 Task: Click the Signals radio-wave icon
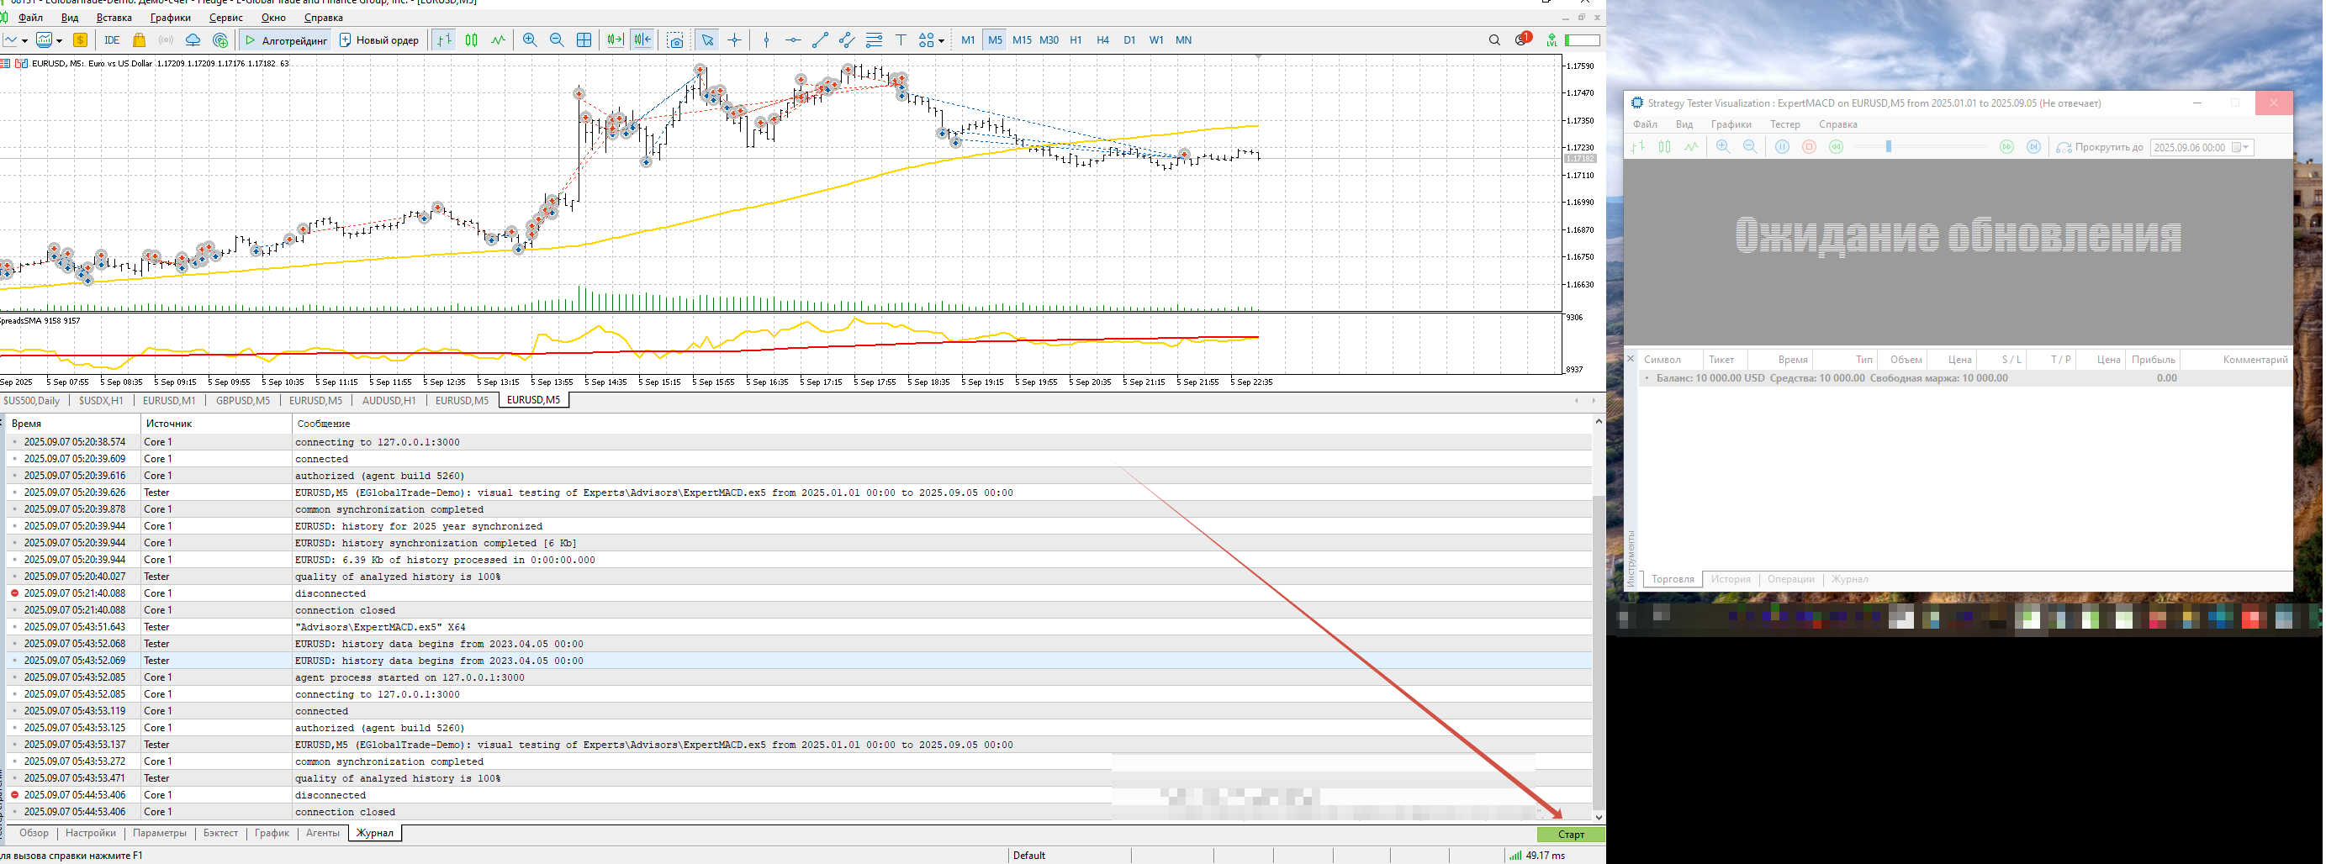167,40
